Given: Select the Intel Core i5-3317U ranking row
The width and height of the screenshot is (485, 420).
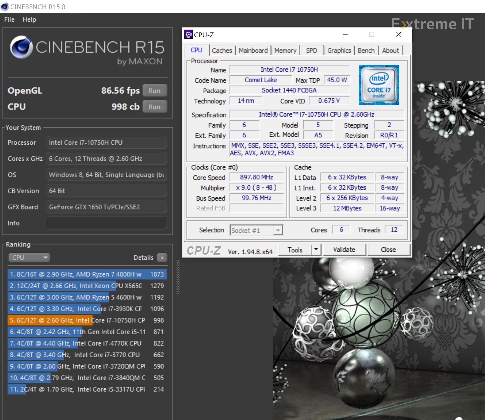Looking at the screenshot, I should click(87, 389).
